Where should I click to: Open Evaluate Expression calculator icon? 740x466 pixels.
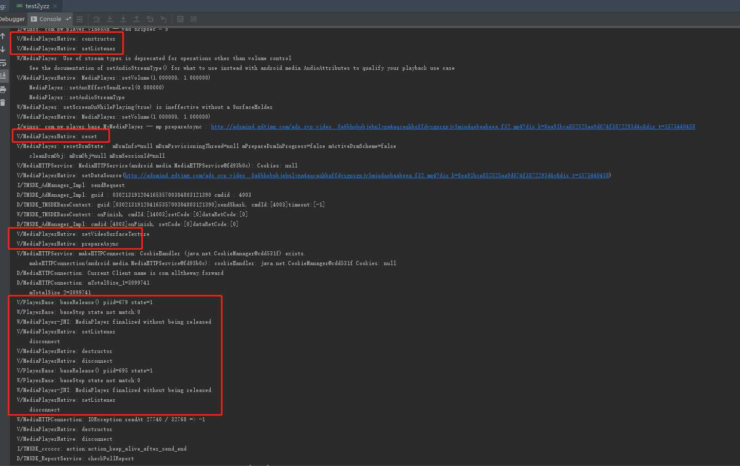(x=180, y=19)
